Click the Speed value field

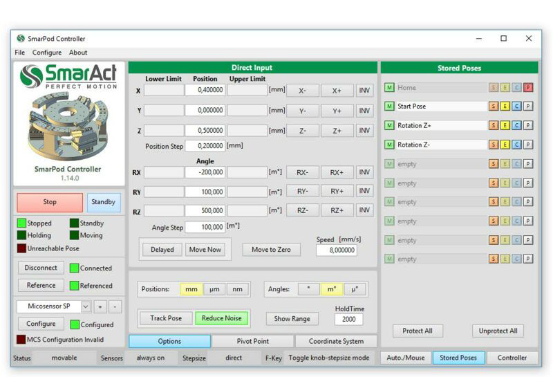point(337,250)
